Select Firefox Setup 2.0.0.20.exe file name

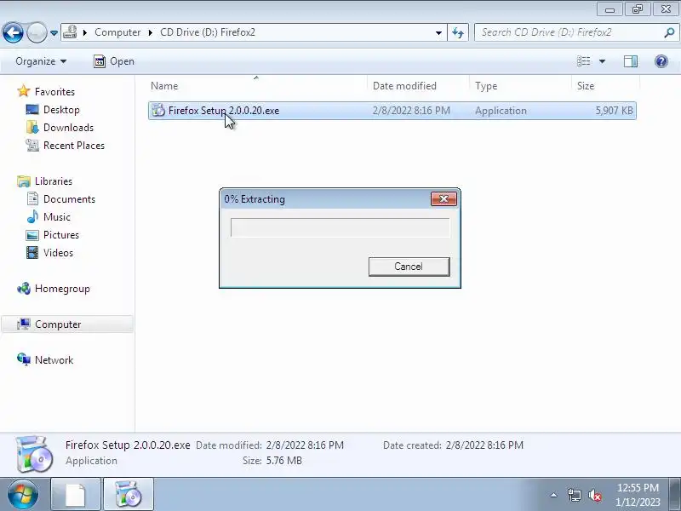click(224, 111)
